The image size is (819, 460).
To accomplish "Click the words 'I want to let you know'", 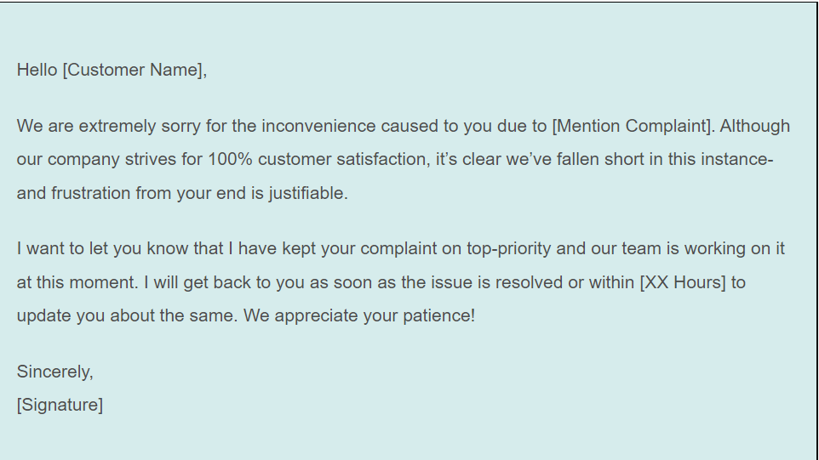I will point(103,249).
